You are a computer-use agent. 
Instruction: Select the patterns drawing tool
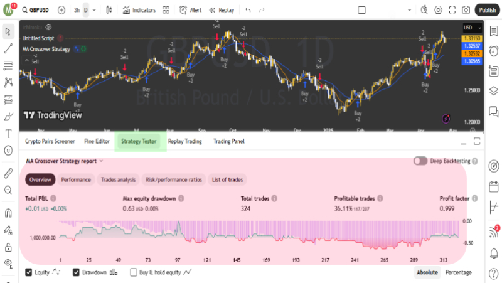click(x=8, y=82)
